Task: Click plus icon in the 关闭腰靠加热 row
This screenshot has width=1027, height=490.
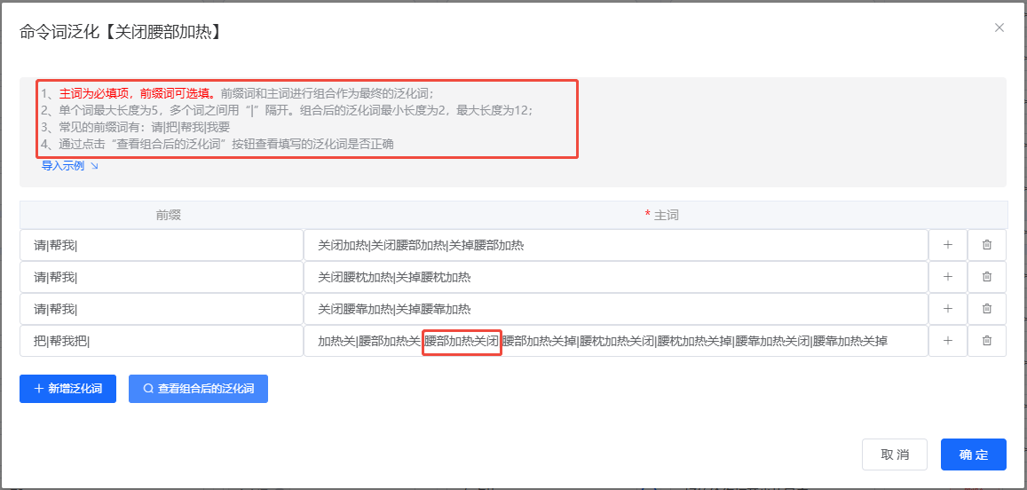Action: (x=947, y=309)
